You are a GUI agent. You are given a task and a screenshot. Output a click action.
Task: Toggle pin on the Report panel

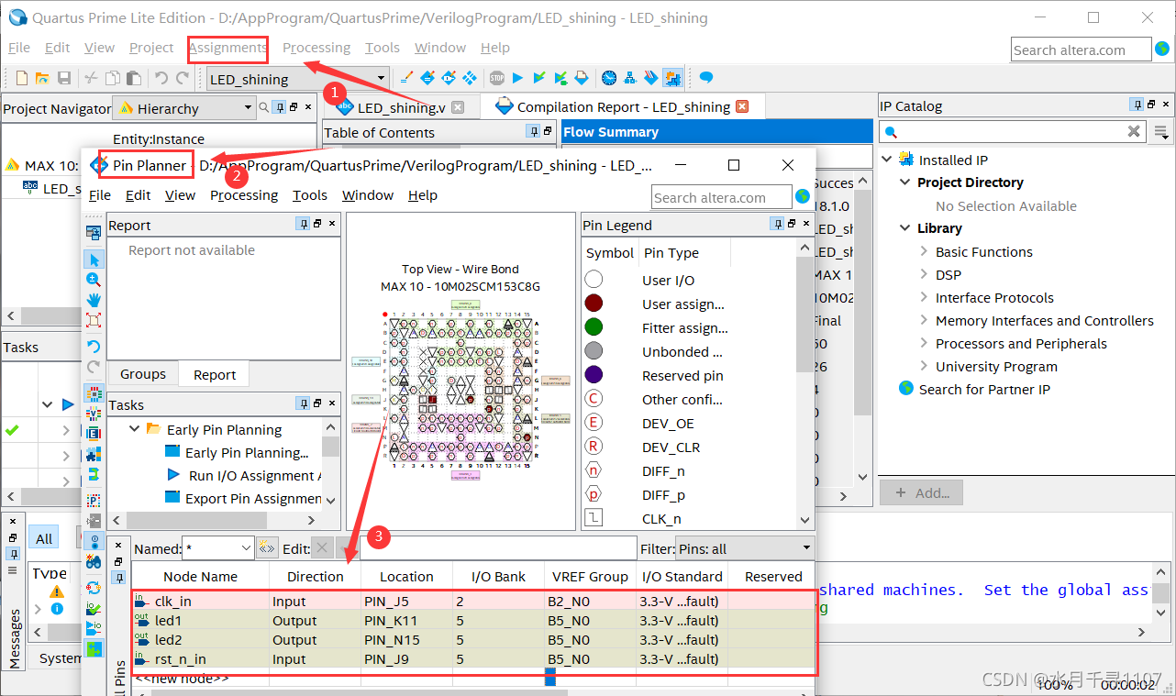[304, 225]
